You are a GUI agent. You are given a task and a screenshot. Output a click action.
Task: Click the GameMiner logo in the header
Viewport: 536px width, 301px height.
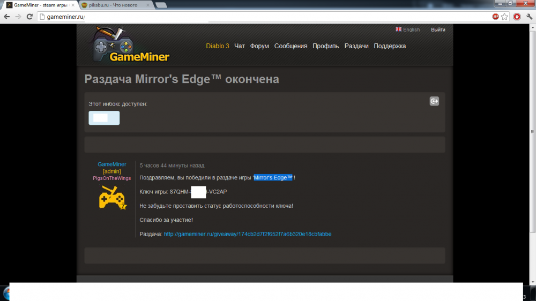click(x=129, y=45)
